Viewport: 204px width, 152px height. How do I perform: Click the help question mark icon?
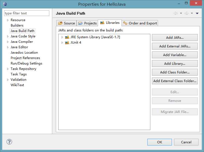(x=9, y=142)
